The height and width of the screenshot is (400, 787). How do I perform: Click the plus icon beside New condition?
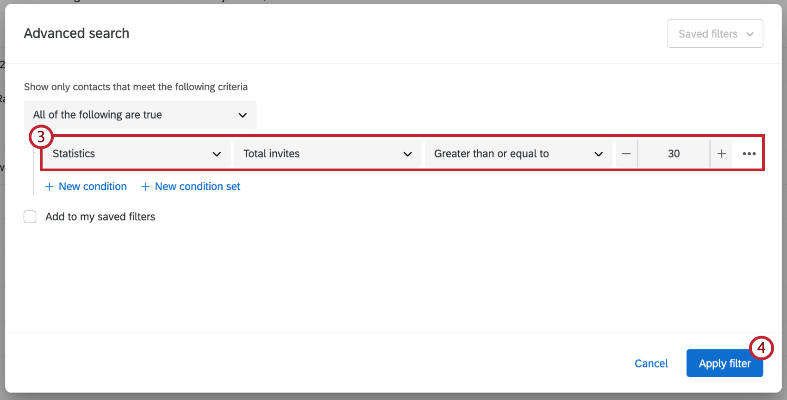tap(49, 187)
